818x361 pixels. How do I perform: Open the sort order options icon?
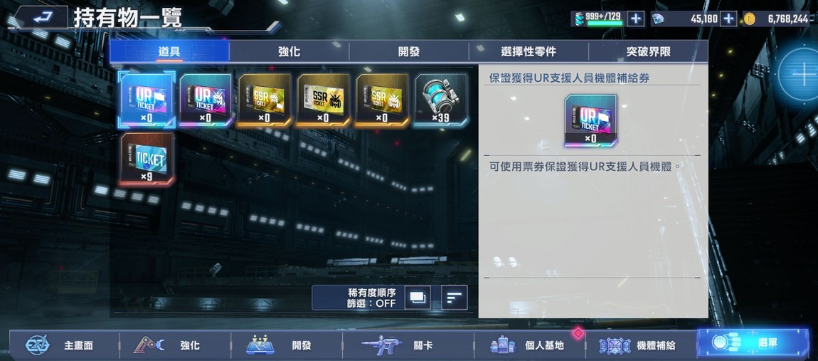[x=455, y=298]
